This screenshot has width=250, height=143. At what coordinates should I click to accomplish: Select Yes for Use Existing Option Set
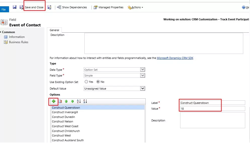click(86, 82)
